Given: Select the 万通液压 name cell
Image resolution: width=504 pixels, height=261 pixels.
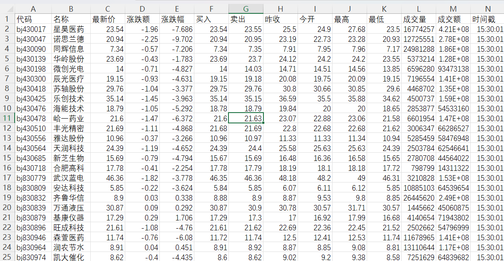Looking at the screenshot, I should point(71,208).
